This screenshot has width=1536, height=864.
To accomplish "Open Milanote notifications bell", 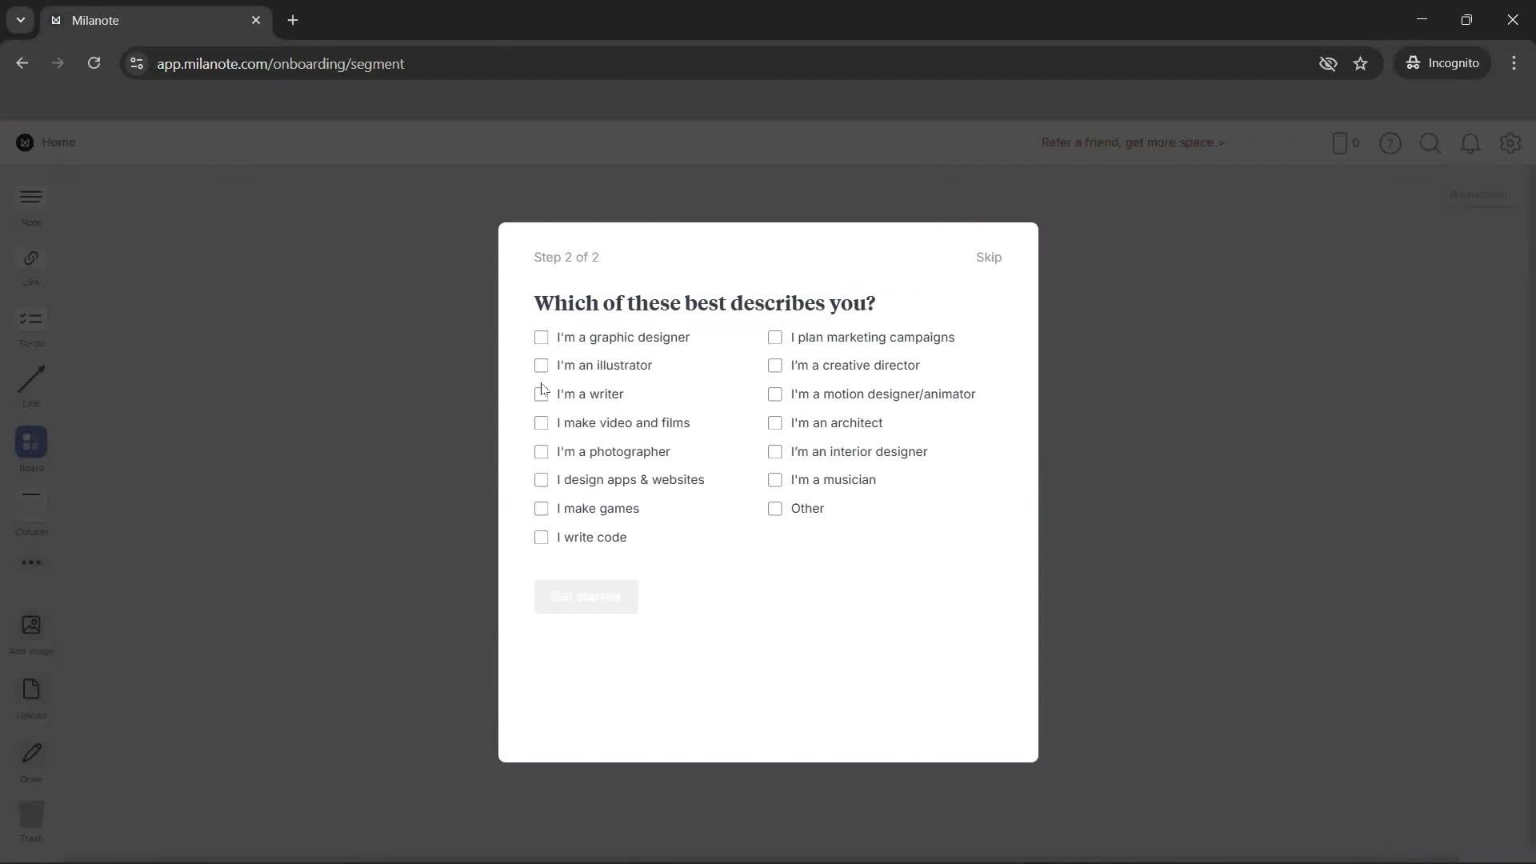I will (1470, 143).
